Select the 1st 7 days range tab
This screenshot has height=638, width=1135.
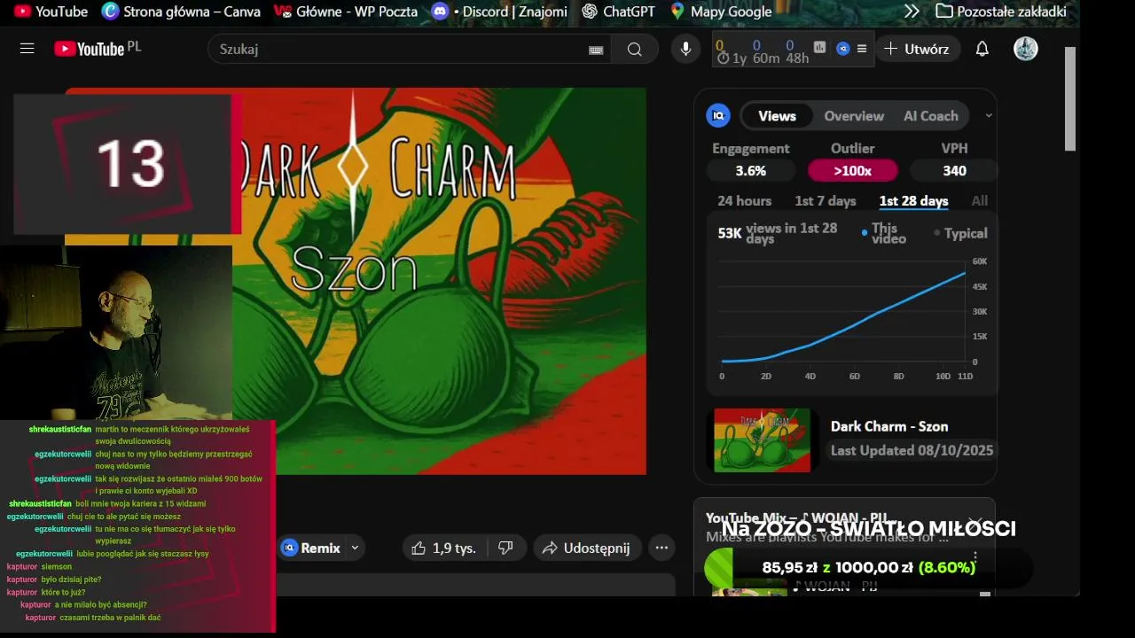(x=826, y=201)
